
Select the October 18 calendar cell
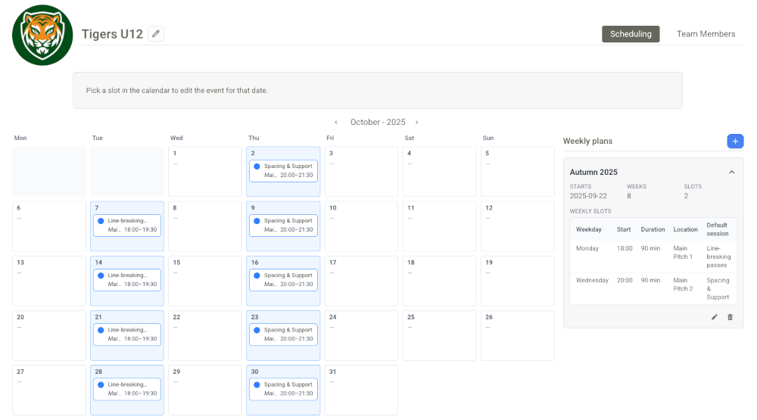(439, 281)
